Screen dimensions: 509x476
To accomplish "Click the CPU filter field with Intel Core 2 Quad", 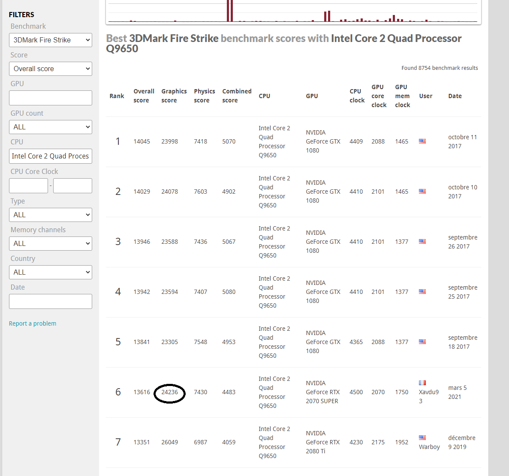I will (x=51, y=156).
